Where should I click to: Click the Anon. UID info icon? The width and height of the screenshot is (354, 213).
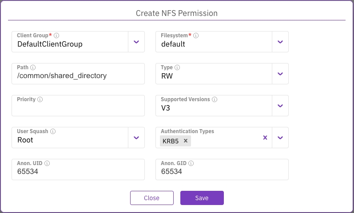click(47, 163)
